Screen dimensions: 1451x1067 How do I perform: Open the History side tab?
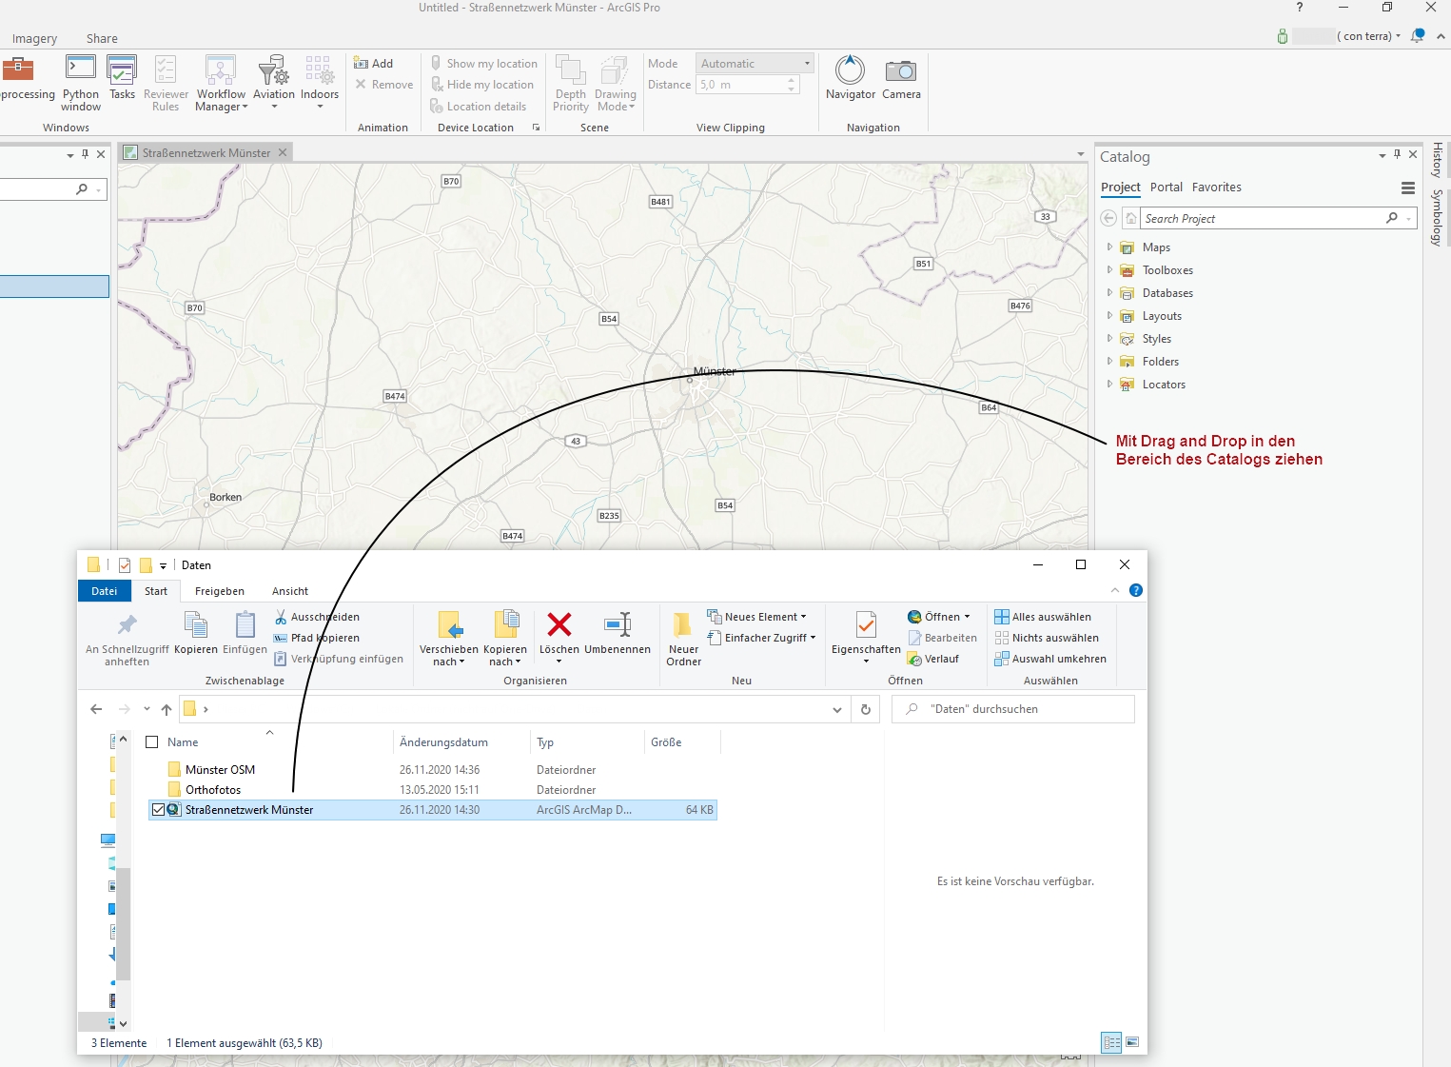click(x=1437, y=160)
